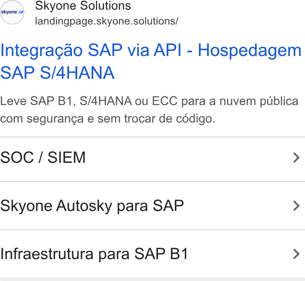Click the landingpage.skyone.solutions URL

coord(106,21)
